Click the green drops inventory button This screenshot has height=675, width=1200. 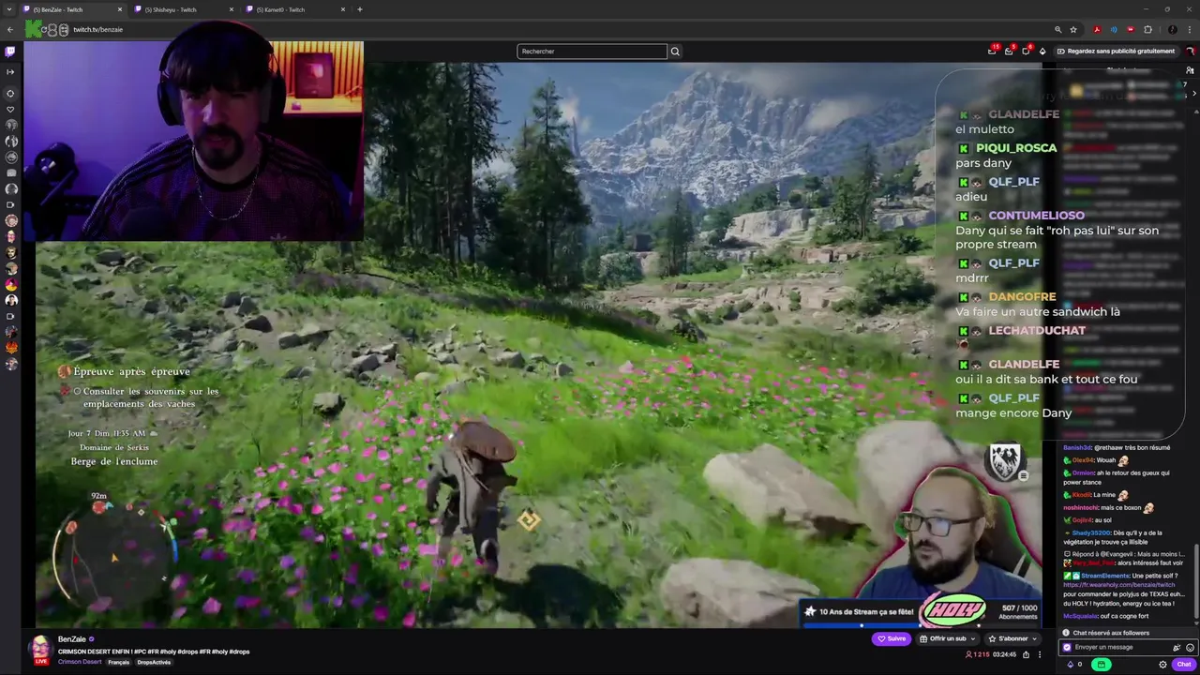[x=1102, y=665]
